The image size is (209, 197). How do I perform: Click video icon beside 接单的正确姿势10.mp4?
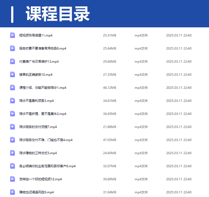pyautogui.click(x=13, y=74)
